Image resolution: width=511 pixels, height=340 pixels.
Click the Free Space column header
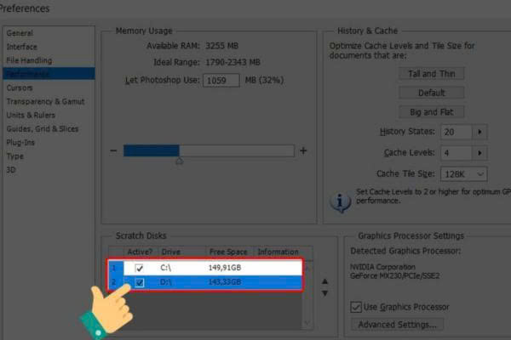tap(228, 252)
